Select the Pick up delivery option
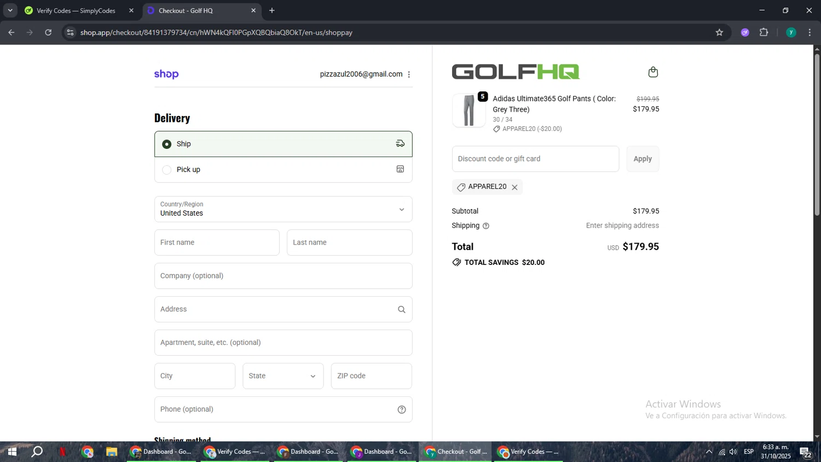 pyautogui.click(x=284, y=170)
